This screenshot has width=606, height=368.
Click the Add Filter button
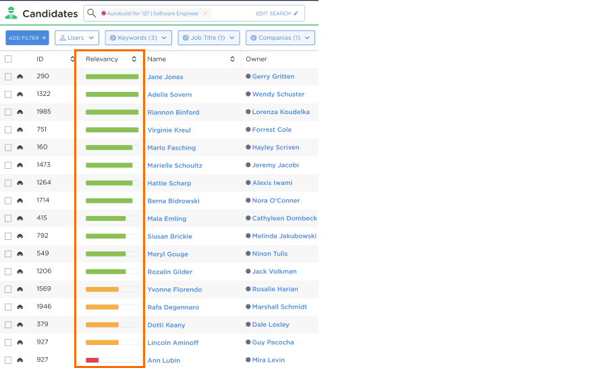pyautogui.click(x=27, y=38)
